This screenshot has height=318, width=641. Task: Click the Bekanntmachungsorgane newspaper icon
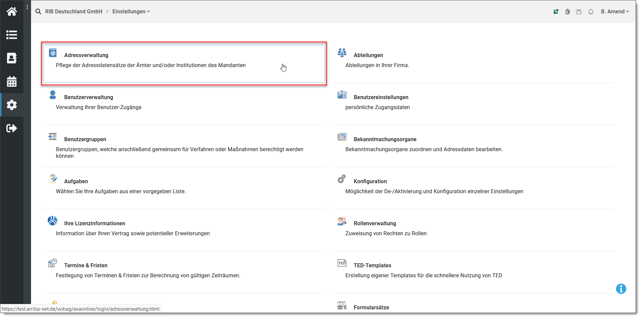(342, 137)
